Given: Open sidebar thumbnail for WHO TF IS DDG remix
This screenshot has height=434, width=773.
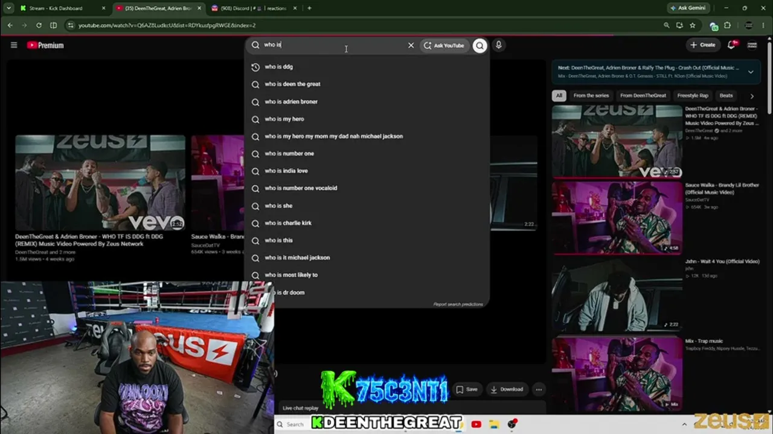Looking at the screenshot, I should pyautogui.click(x=617, y=142).
